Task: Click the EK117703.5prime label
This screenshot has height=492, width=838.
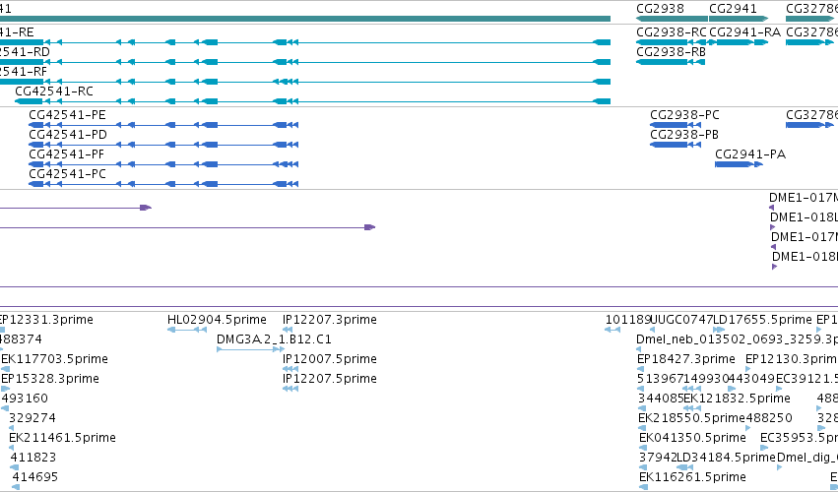Action: [54, 359]
